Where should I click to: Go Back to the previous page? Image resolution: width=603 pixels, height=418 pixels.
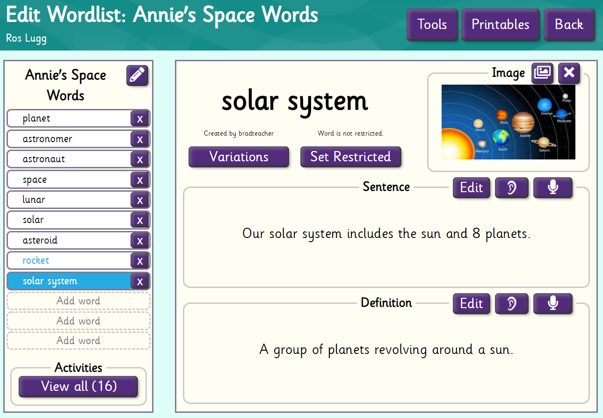coord(569,24)
